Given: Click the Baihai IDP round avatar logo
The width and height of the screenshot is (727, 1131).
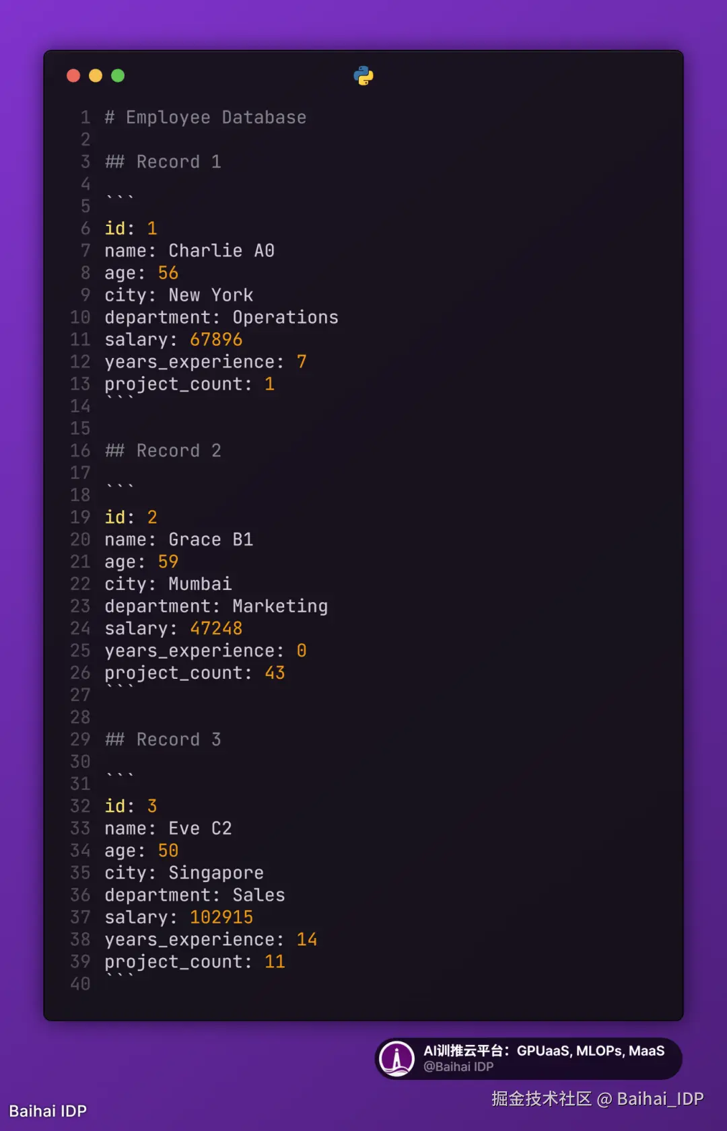Looking at the screenshot, I should (x=397, y=1058).
